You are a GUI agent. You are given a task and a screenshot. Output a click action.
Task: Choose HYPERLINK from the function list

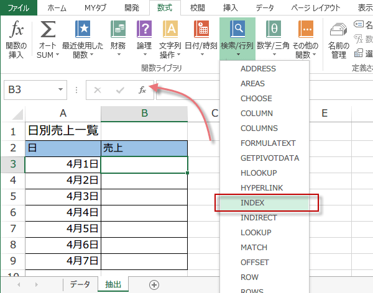(x=265, y=187)
